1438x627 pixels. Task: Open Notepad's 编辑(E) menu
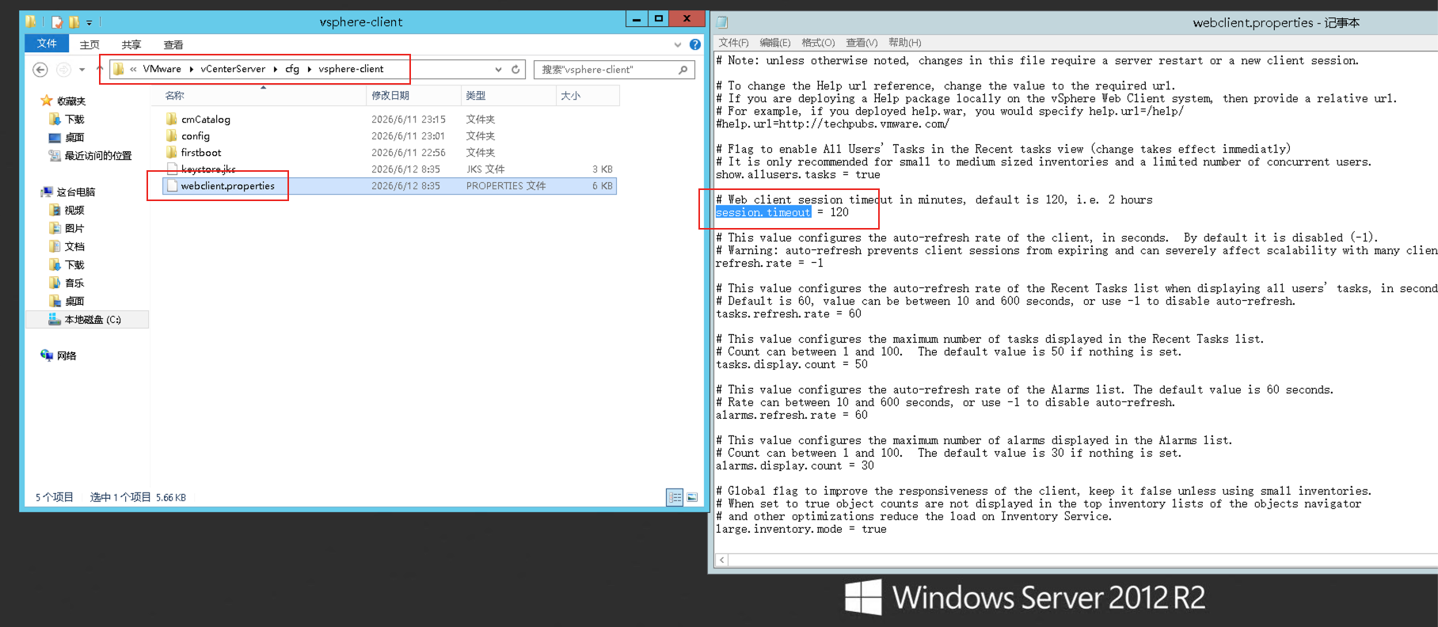(x=775, y=43)
